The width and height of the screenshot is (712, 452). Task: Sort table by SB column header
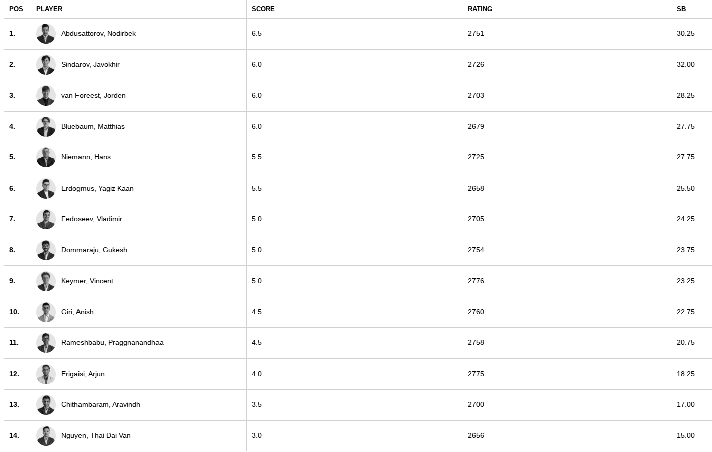coord(681,9)
